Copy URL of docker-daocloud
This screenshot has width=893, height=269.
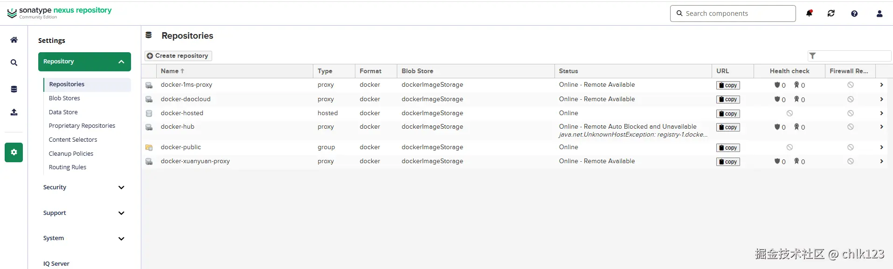pos(728,99)
